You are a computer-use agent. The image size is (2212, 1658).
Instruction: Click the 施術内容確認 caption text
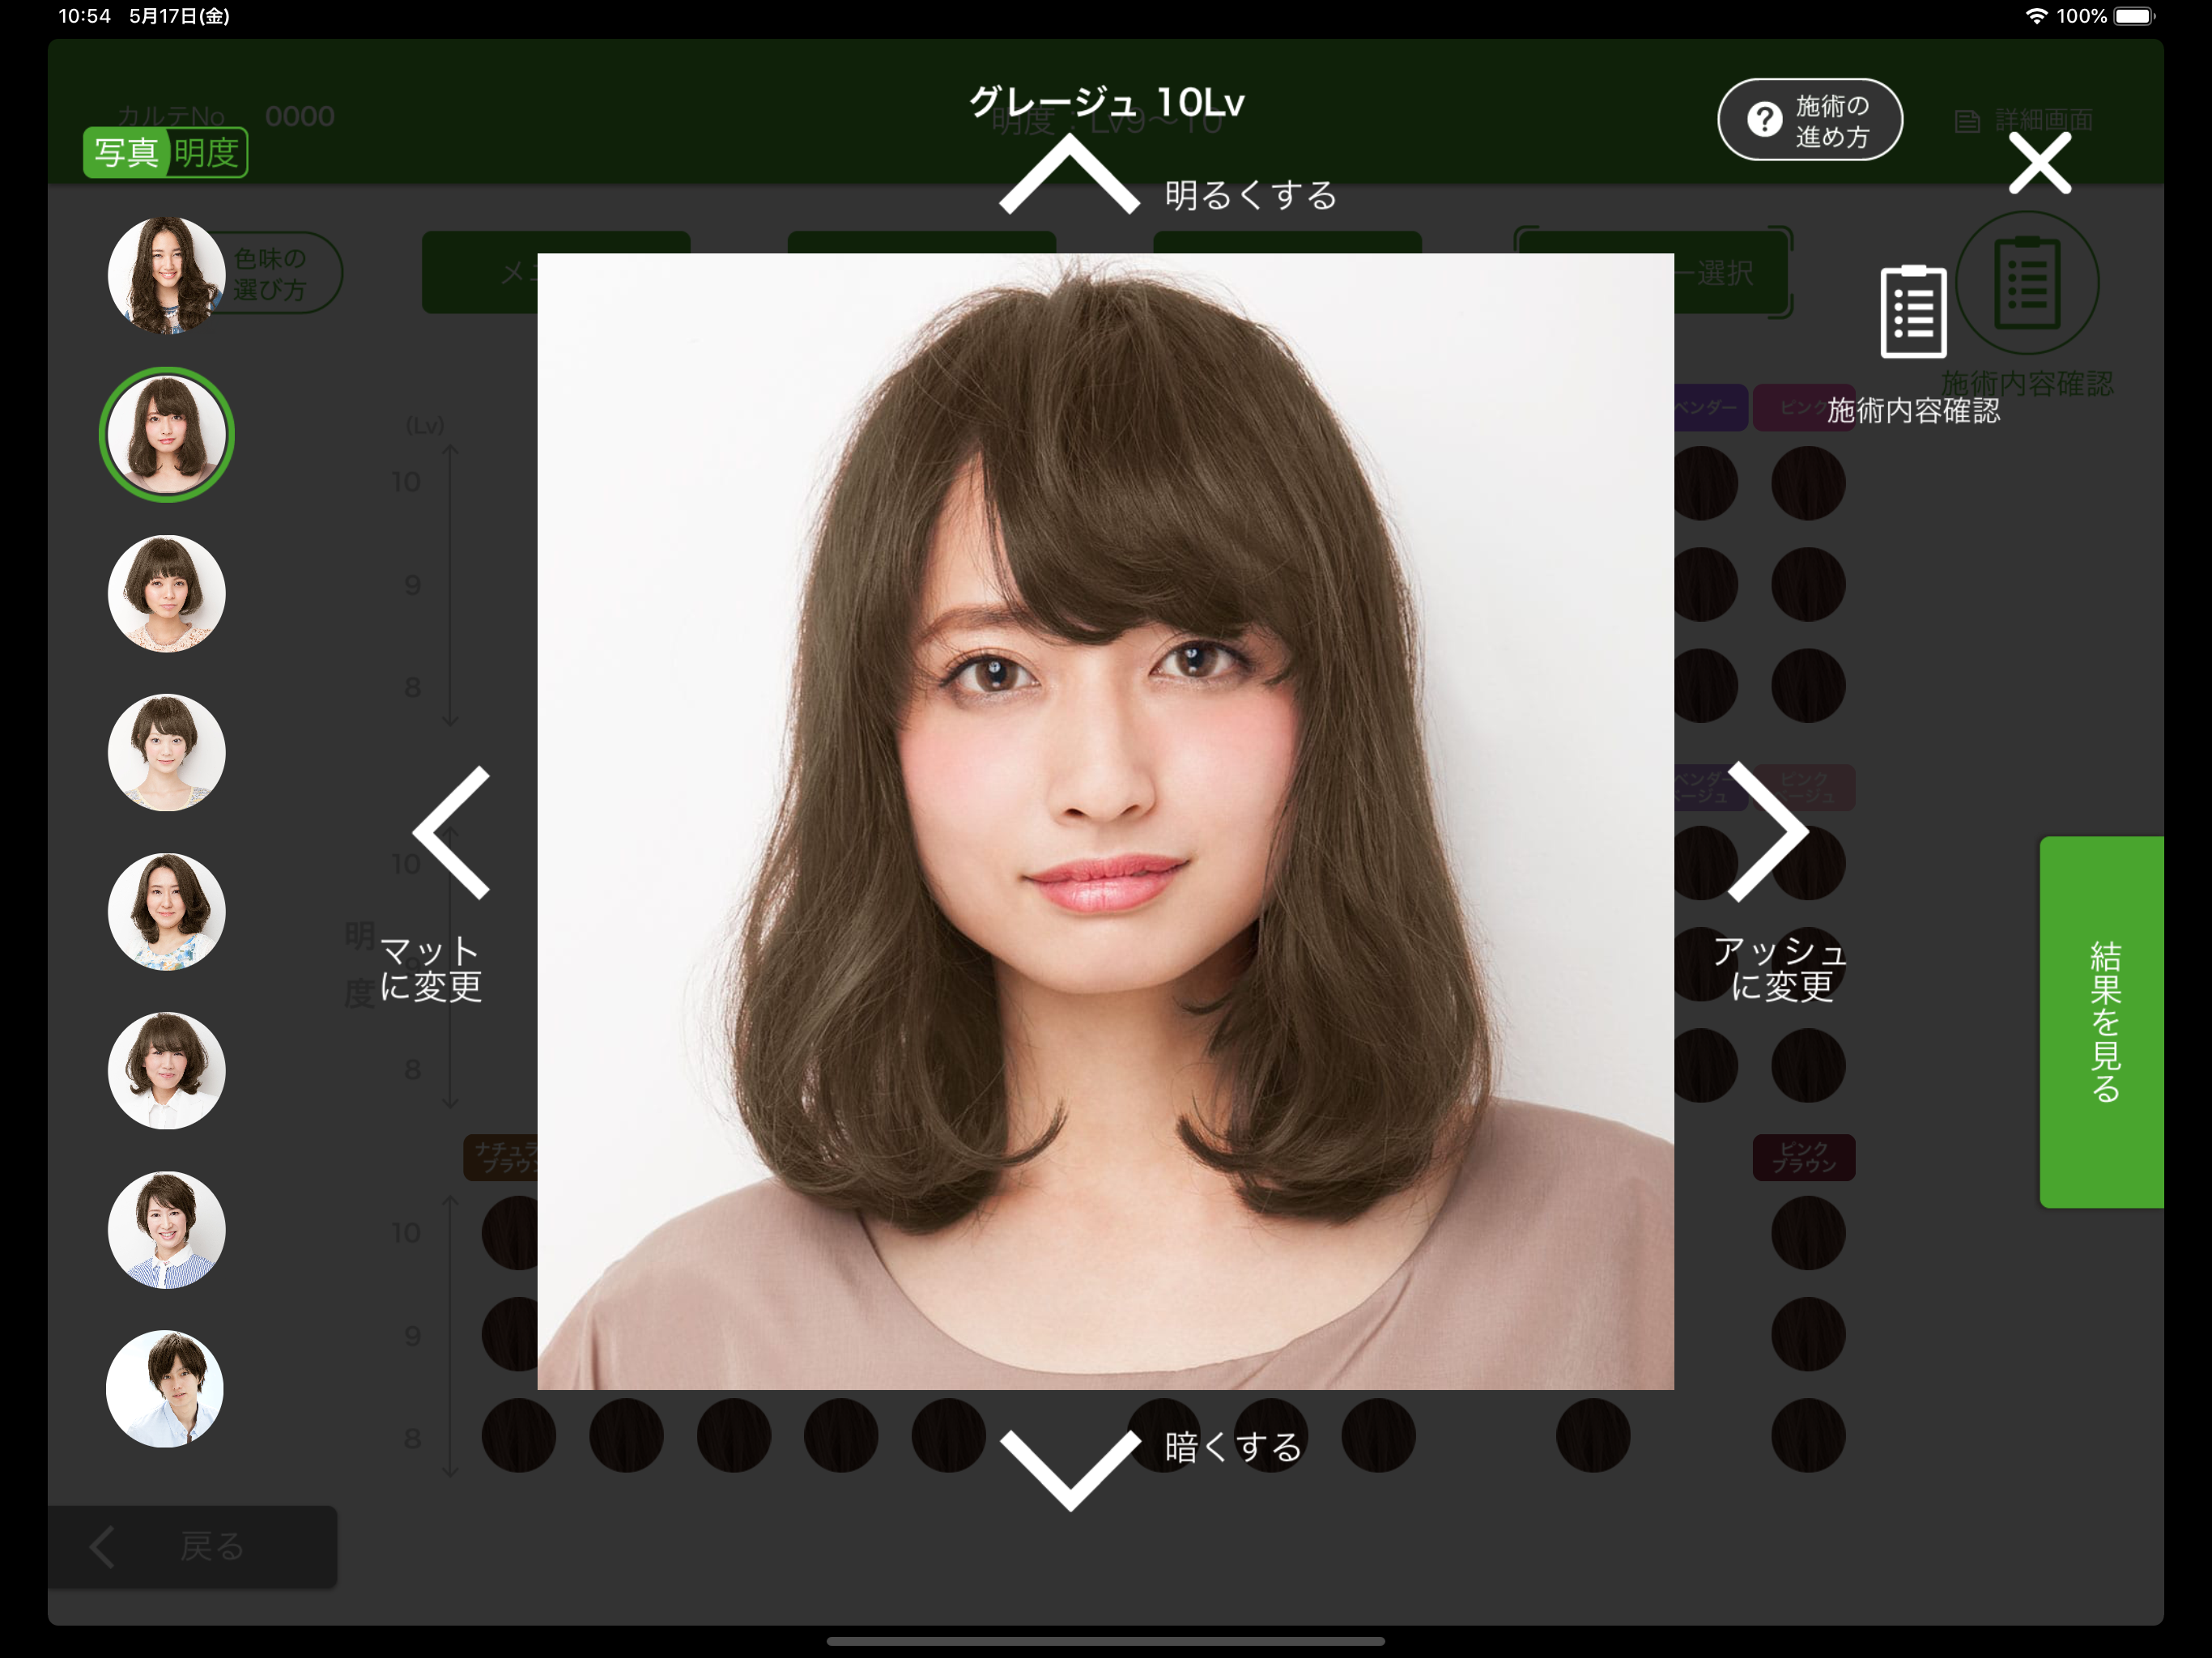click(1914, 410)
